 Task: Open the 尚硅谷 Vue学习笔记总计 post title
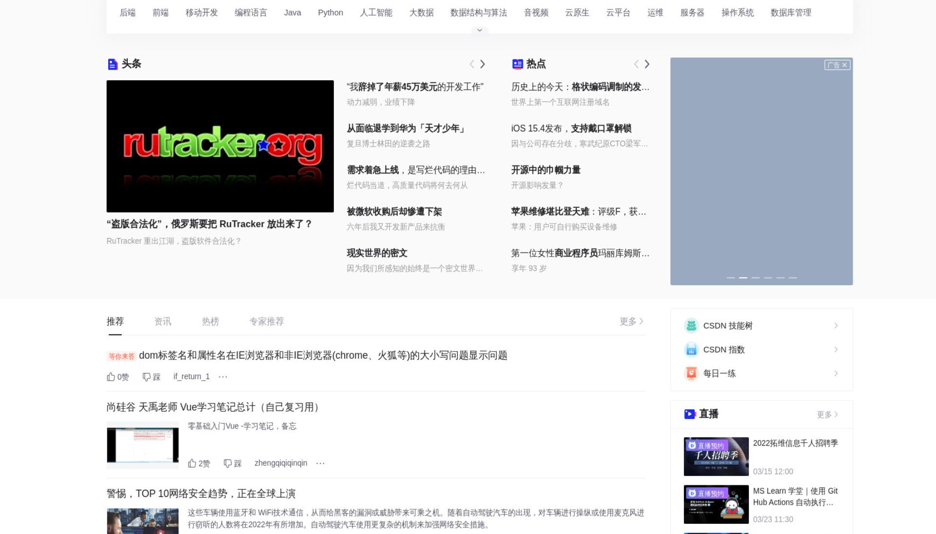(x=214, y=407)
